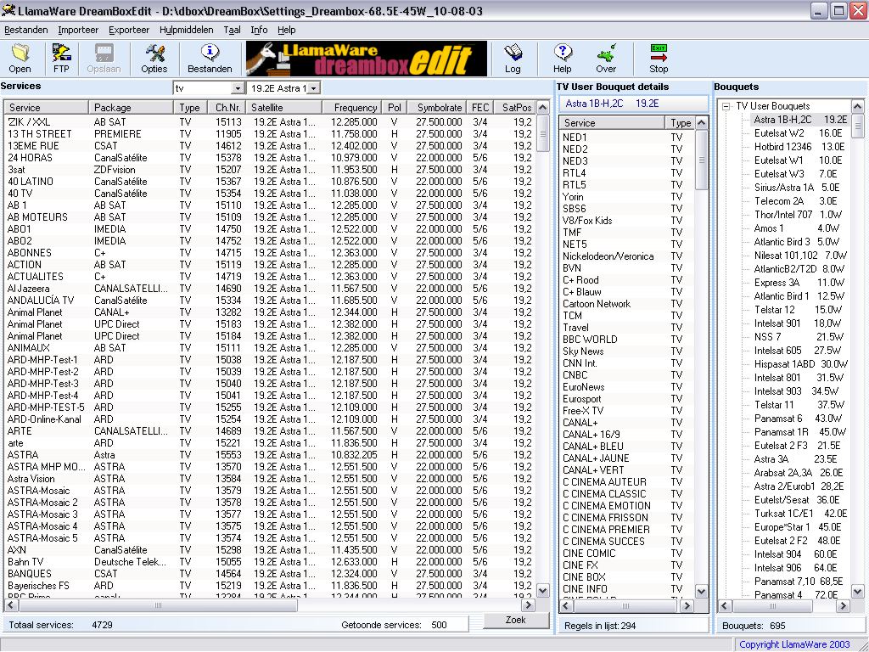The height and width of the screenshot is (652, 869).
Task: Click the Bouquets tree scroll up arrow
Action: (x=857, y=106)
